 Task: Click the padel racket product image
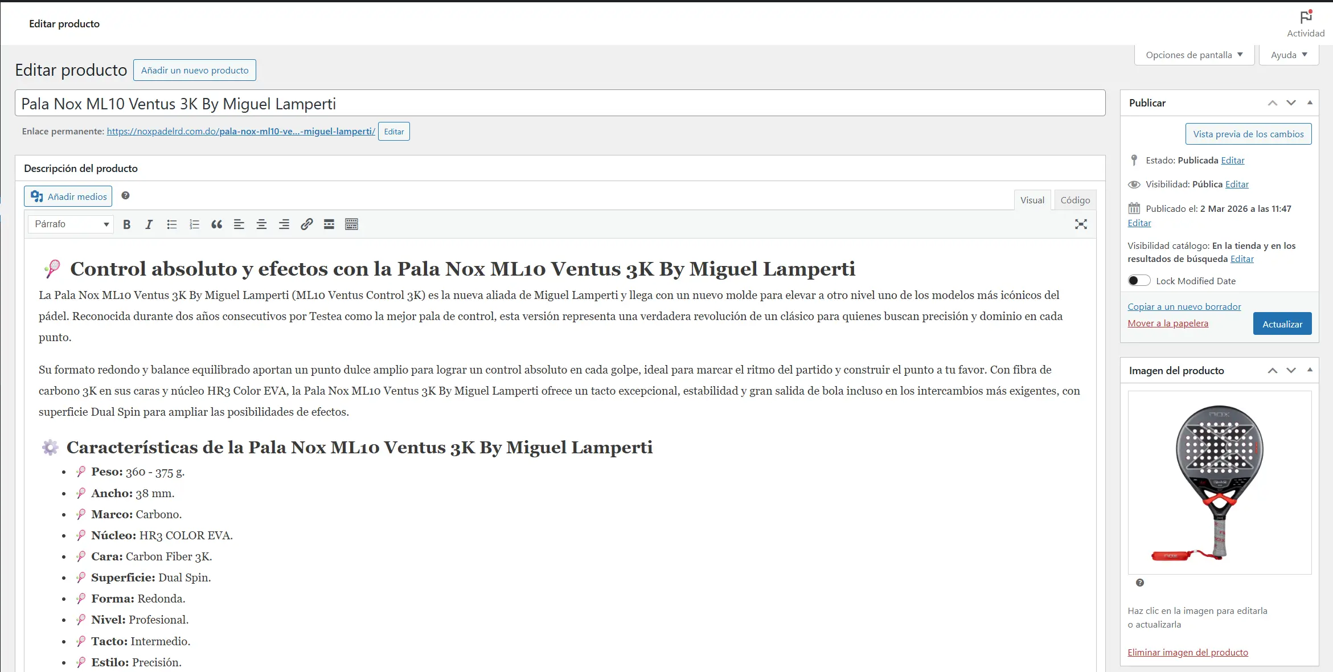click(x=1220, y=482)
